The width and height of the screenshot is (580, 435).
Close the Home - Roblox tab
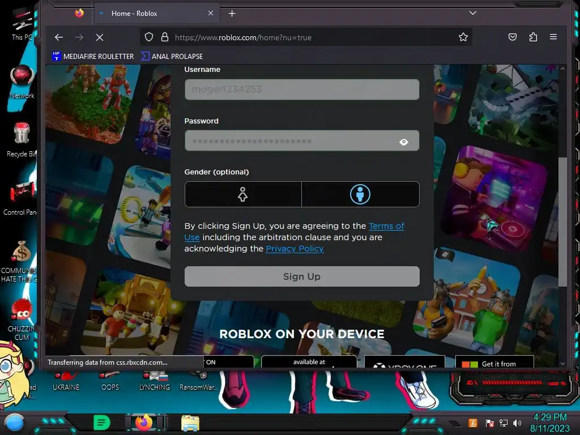pyautogui.click(x=211, y=14)
